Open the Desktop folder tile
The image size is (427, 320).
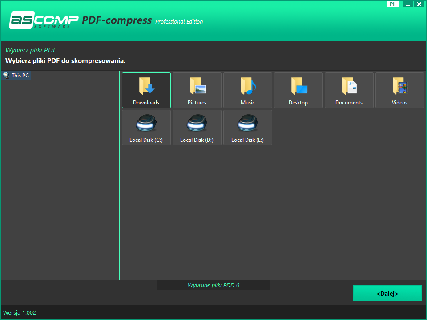click(298, 90)
